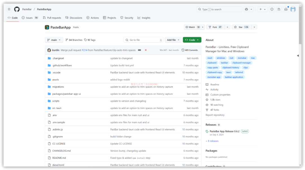This screenshot has height=170, width=305.
Task: Open PasteBar App Release 0.6.2
Action: click(225, 131)
